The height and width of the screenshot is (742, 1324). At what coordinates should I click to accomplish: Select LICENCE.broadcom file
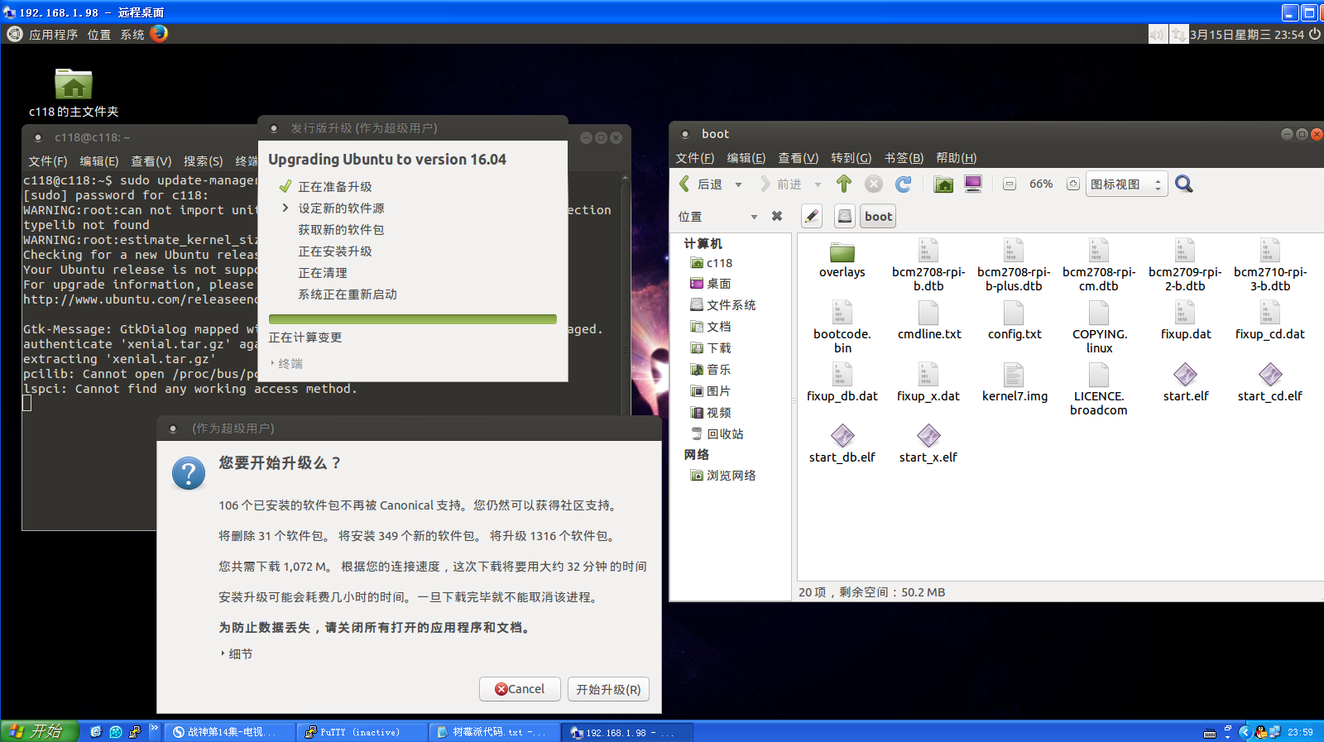coord(1099,390)
